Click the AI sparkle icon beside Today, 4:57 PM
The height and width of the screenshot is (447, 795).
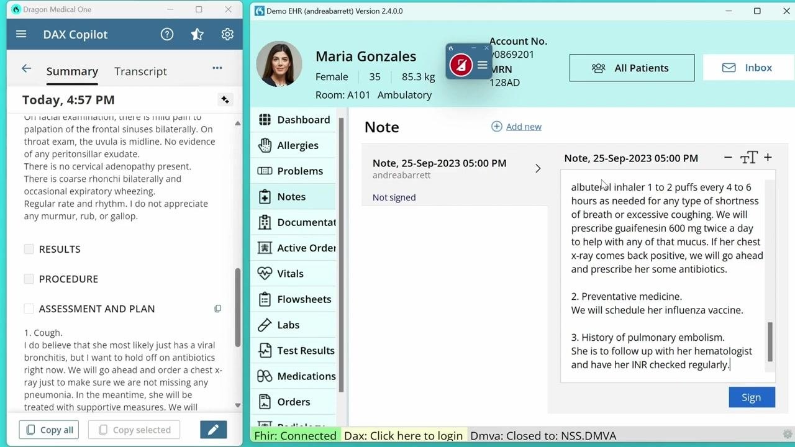tap(225, 100)
